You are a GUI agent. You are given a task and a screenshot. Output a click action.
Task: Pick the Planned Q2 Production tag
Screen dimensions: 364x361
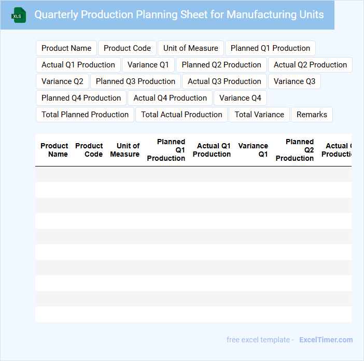click(x=221, y=65)
